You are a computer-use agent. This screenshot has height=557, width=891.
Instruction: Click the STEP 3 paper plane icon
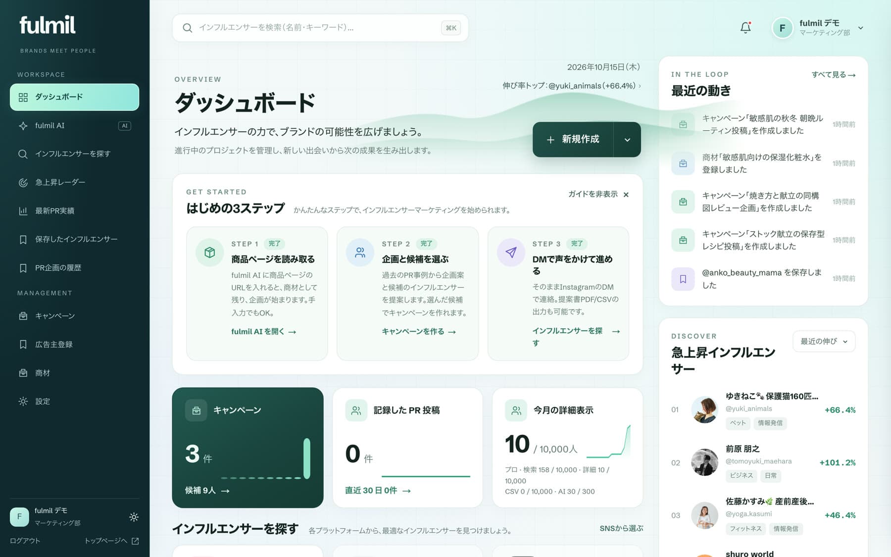pos(511,253)
